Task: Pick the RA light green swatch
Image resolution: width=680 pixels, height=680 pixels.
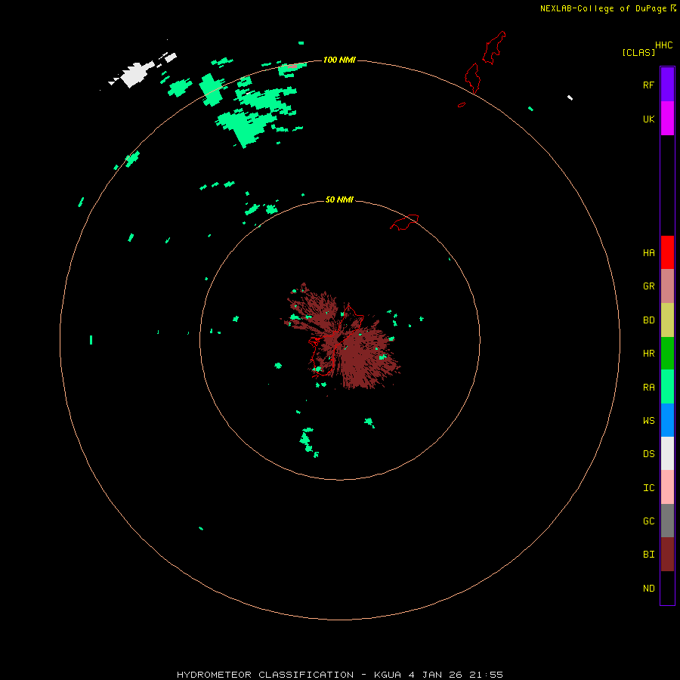Action: click(667, 387)
